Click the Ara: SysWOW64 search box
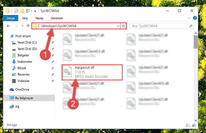206x133 pixels. (x=162, y=26)
